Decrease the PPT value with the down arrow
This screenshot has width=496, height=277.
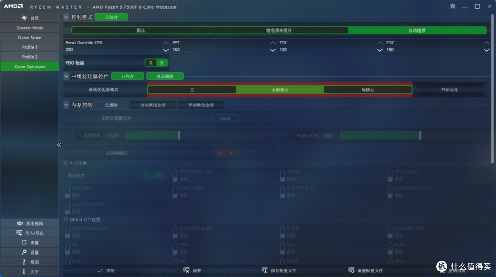pyautogui.click(x=273, y=50)
